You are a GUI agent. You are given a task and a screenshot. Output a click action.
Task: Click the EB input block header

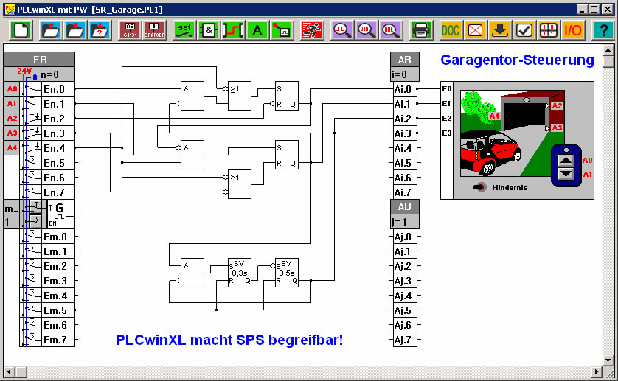pos(40,60)
